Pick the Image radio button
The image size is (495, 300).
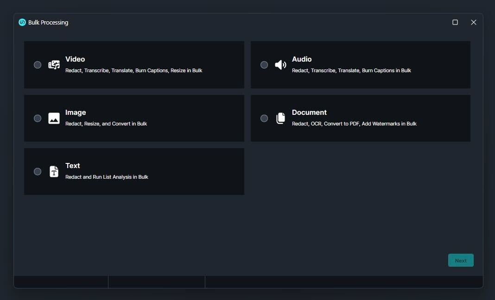(38, 118)
